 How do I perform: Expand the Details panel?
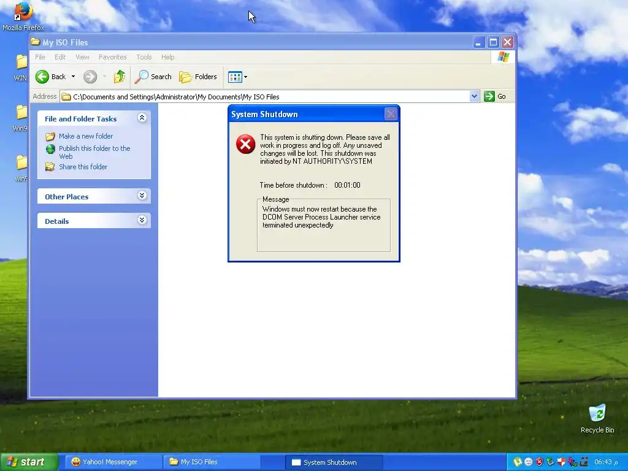[x=142, y=220]
